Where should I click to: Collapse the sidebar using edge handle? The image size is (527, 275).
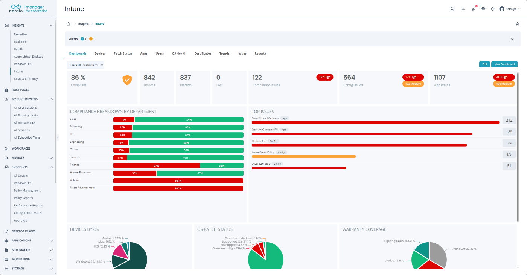(x=58, y=137)
